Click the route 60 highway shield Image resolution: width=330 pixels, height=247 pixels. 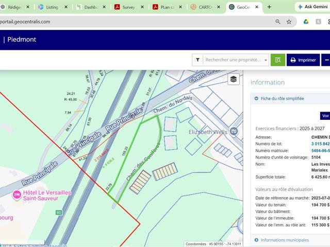pos(59,213)
